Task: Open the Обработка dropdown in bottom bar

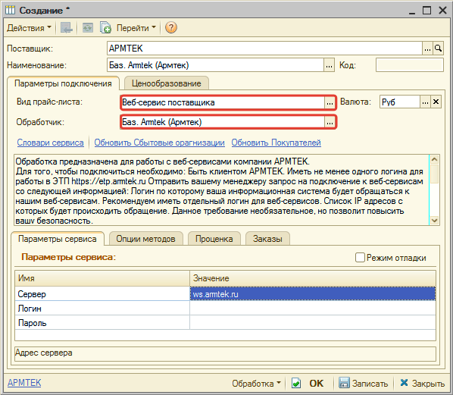Action: 256,384
